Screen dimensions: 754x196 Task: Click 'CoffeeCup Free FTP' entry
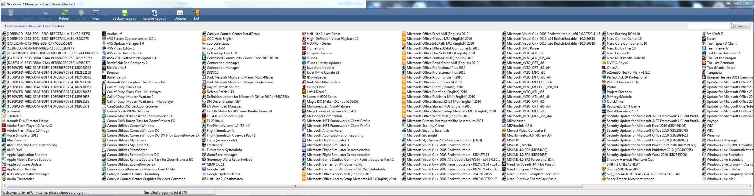(x=219, y=53)
